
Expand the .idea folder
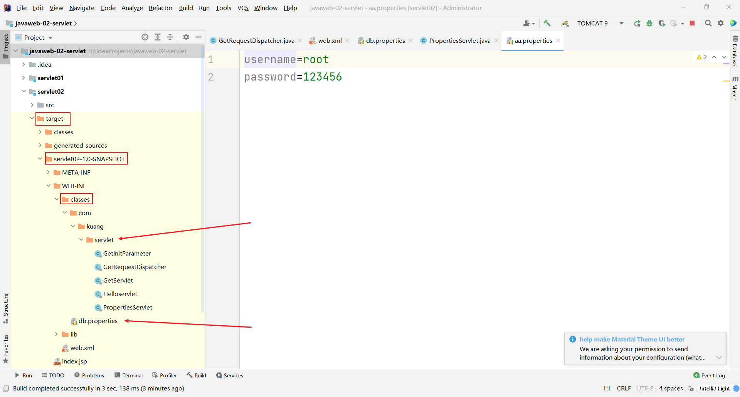click(24, 64)
